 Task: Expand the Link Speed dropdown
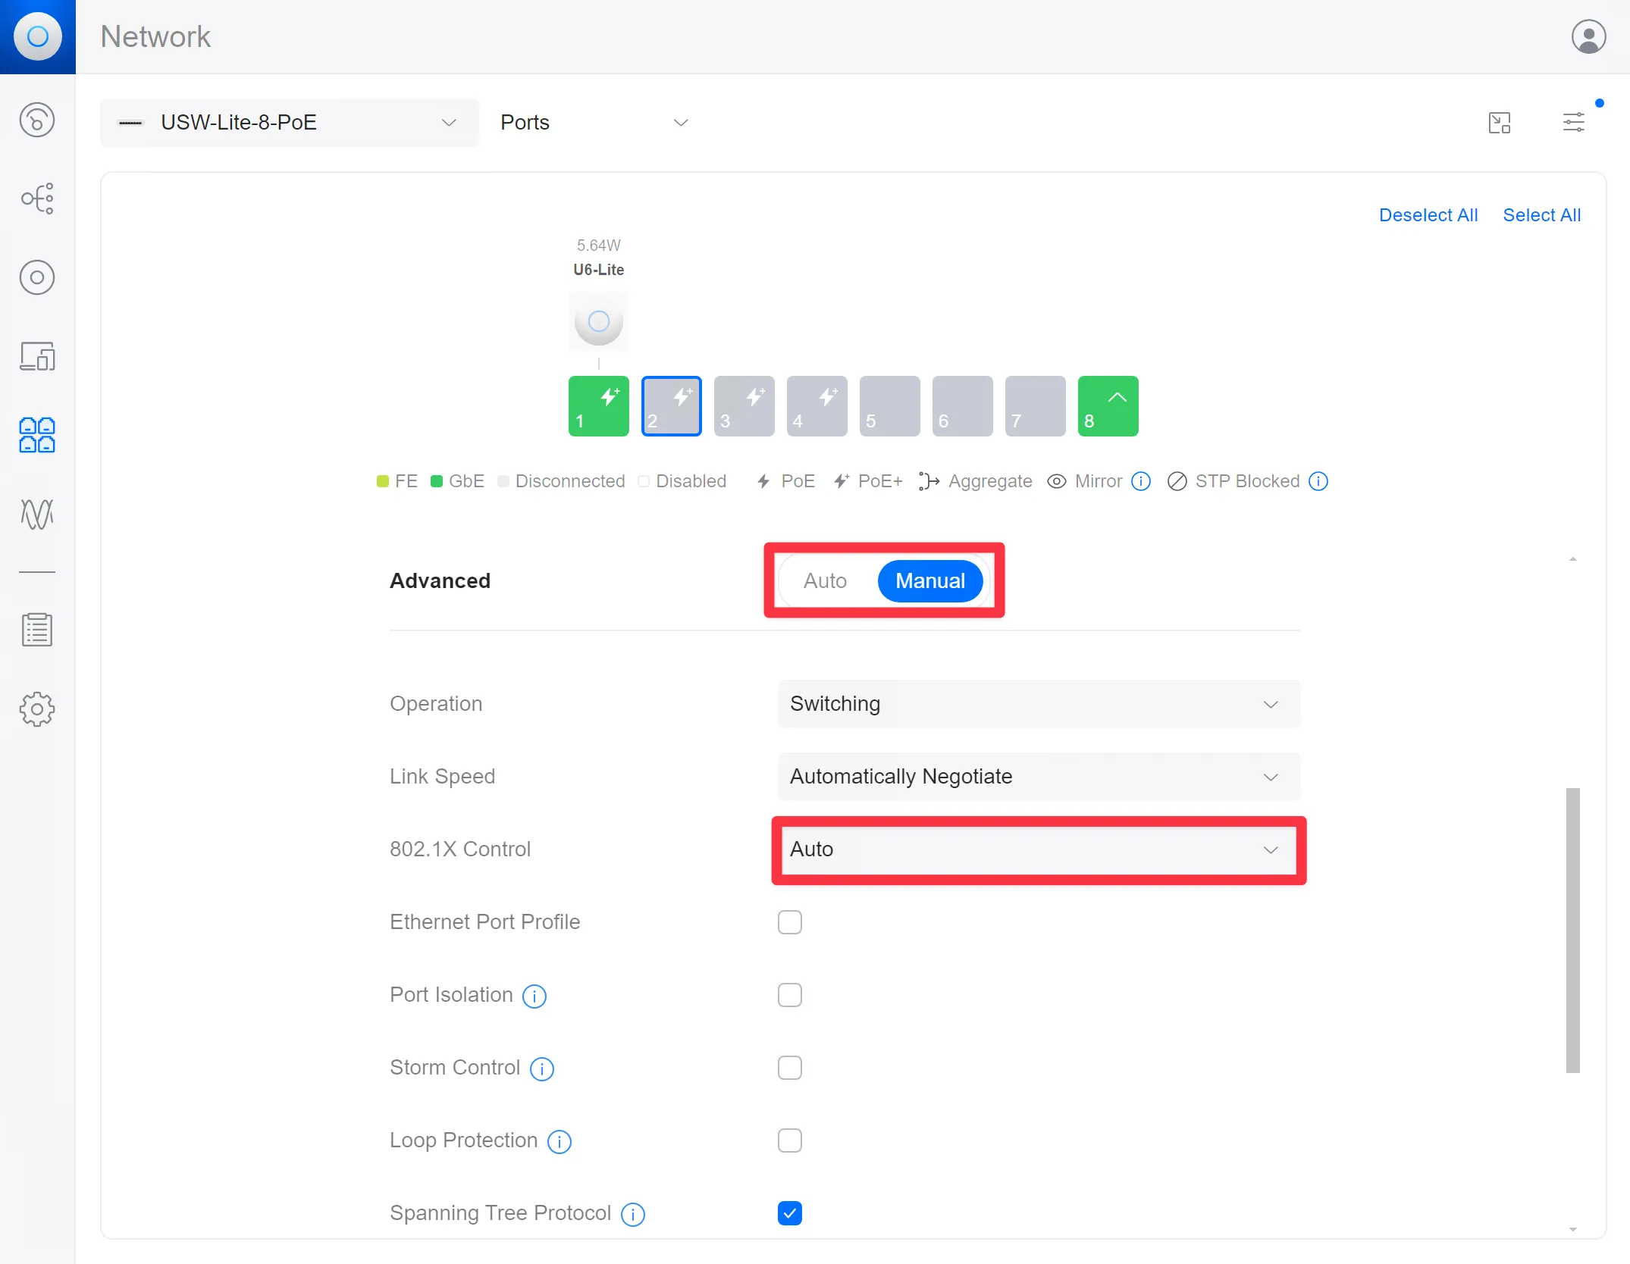1039,777
